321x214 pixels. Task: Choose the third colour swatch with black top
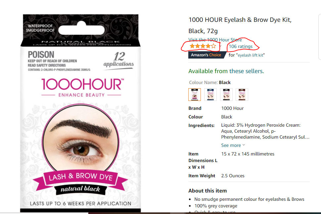point(226,95)
